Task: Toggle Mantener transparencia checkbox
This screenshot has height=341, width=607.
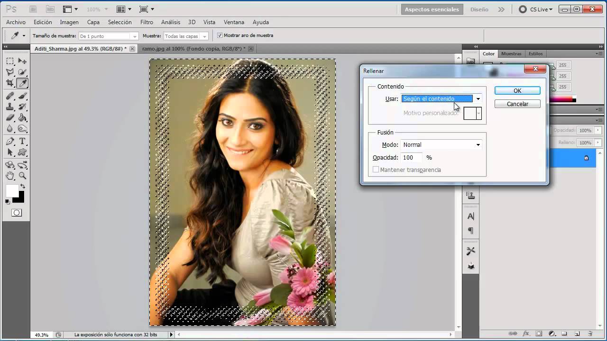Action: (376, 170)
